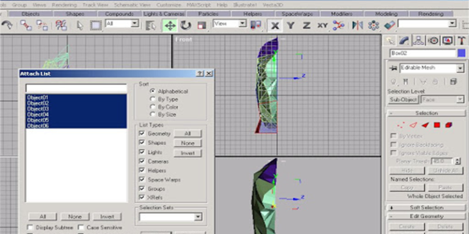Switch to the Lights & Cameras tab

pyautogui.click(x=164, y=14)
